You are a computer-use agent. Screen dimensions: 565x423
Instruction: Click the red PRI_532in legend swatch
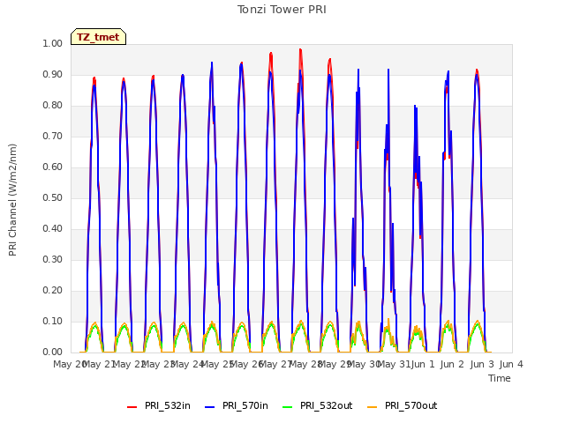[x=132, y=407]
